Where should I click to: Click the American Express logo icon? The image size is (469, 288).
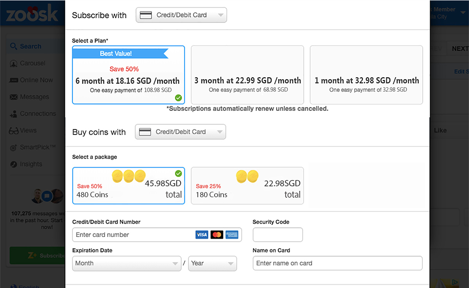231,235
